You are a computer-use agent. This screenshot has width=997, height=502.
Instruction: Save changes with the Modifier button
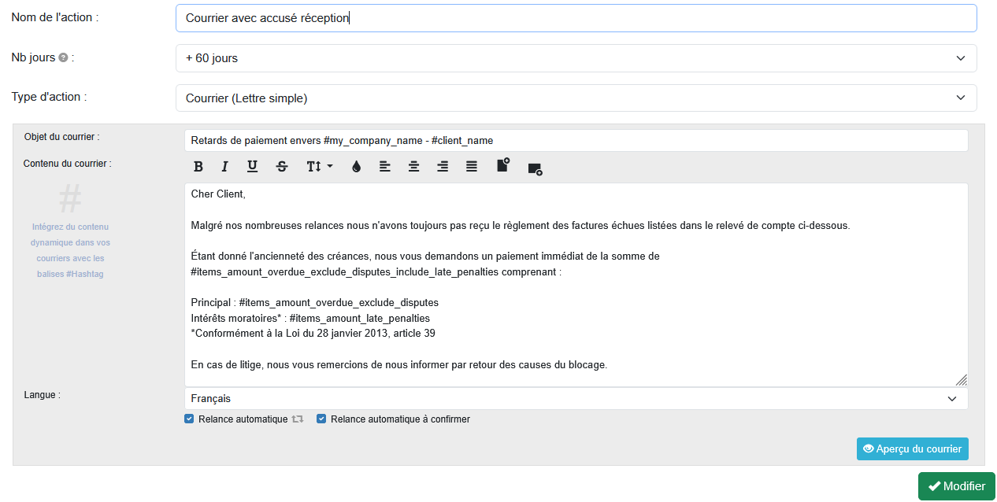956,486
